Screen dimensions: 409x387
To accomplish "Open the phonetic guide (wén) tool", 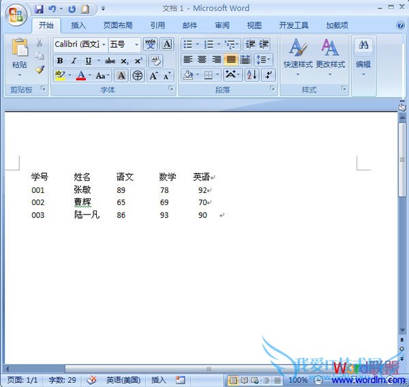I will click(150, 44).
